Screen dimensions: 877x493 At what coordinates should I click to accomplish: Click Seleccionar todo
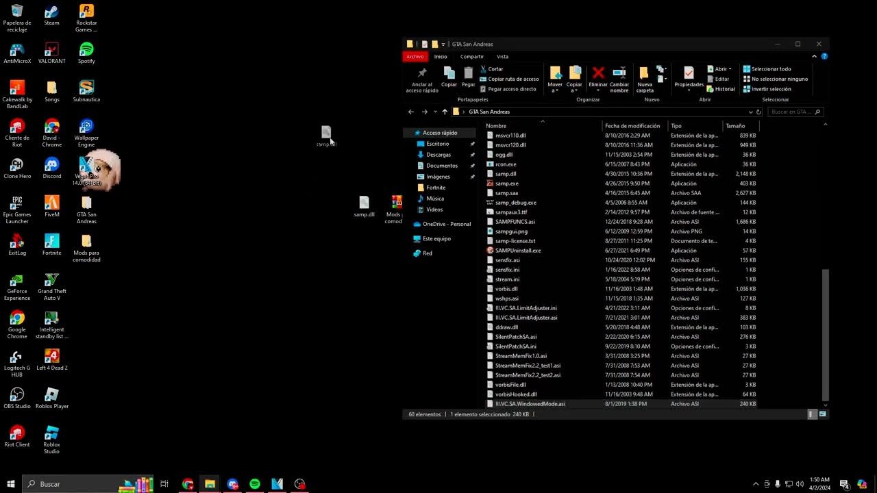(767, 69)
